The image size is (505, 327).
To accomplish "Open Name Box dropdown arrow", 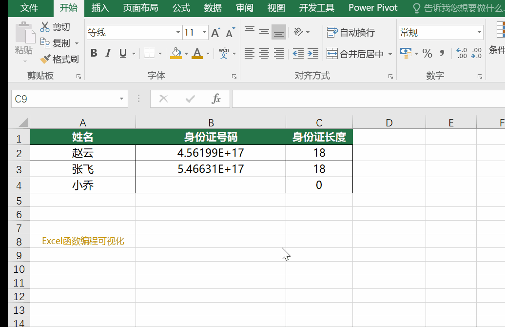I will click(x=121, y=99).
